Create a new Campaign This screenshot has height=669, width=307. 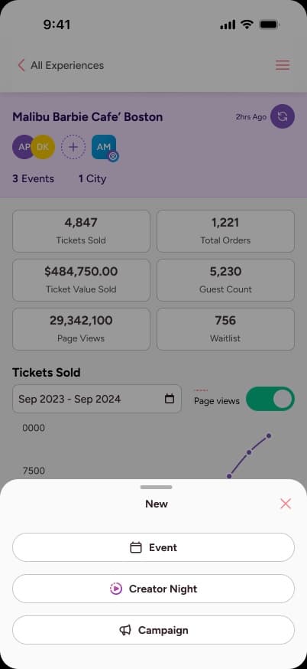(153, 630)
